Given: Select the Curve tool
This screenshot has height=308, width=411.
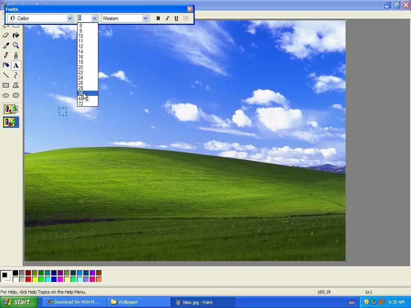Looking at the screenshot, I should click(x=16, y=75).
